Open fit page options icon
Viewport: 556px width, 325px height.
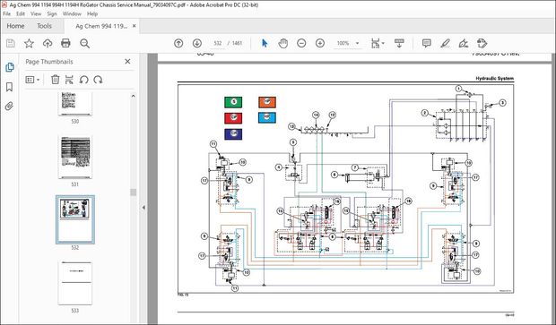coord(378,43)
